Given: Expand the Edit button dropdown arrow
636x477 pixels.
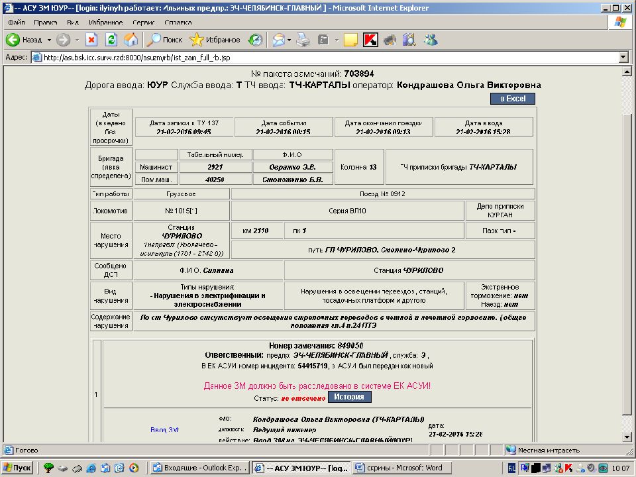Looking at the screenshot, I should tap(337, 40).
